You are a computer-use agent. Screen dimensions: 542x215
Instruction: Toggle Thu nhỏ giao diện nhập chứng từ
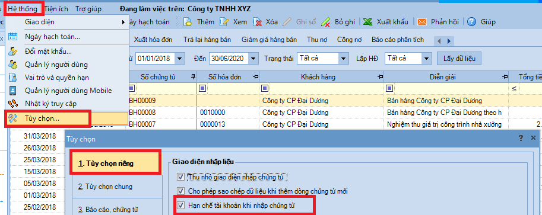coord(180,177)
